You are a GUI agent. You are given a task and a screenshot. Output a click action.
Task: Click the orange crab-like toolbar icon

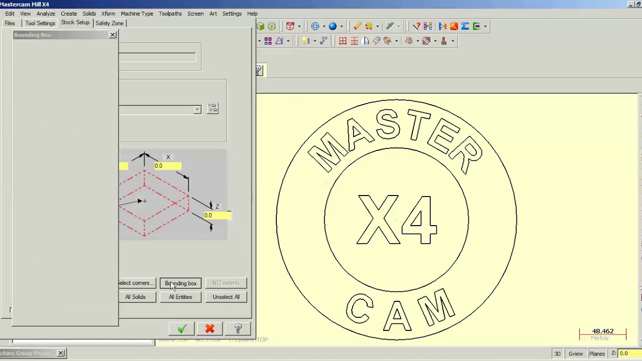coord(387,41)
